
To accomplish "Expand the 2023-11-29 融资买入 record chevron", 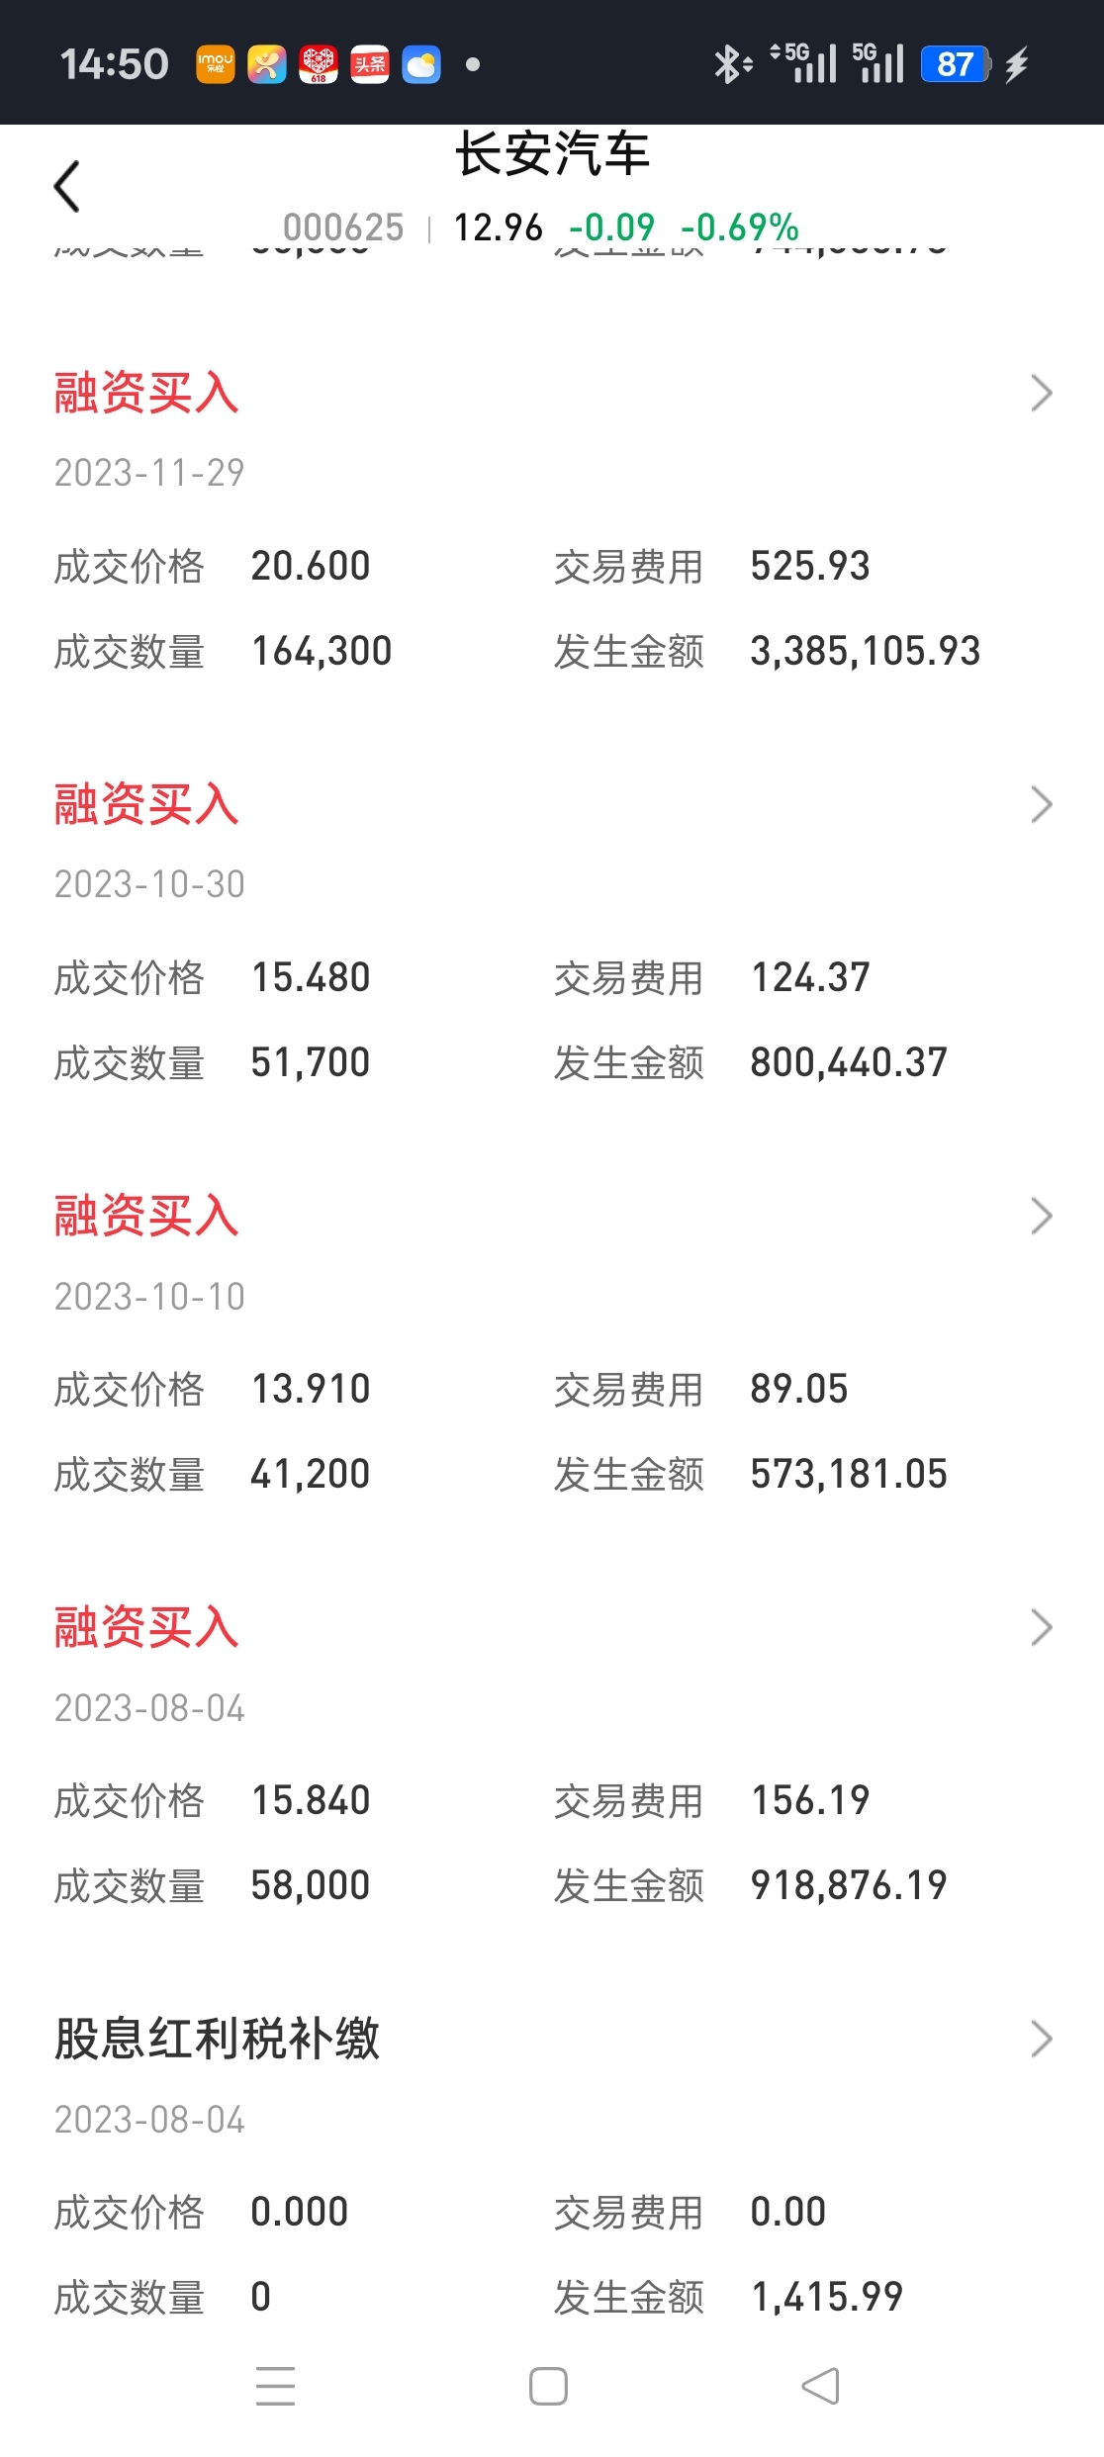I will [x=1041, y=393].
